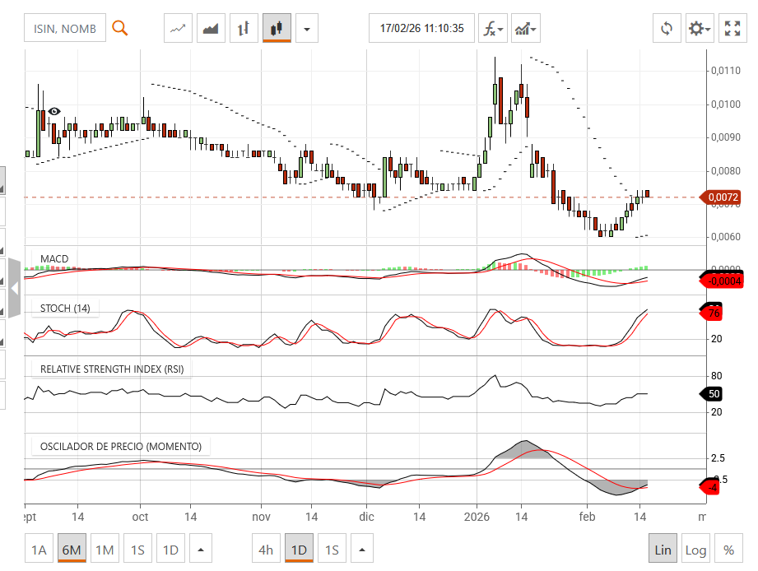This screenshot has height=571, width=758.
Task: Open the compare chart overlay menu
Action: click(525, 29)
